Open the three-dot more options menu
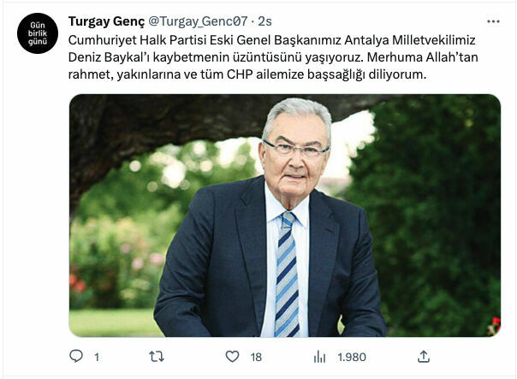Screen dimensions: 517x379 pos(493,21)
